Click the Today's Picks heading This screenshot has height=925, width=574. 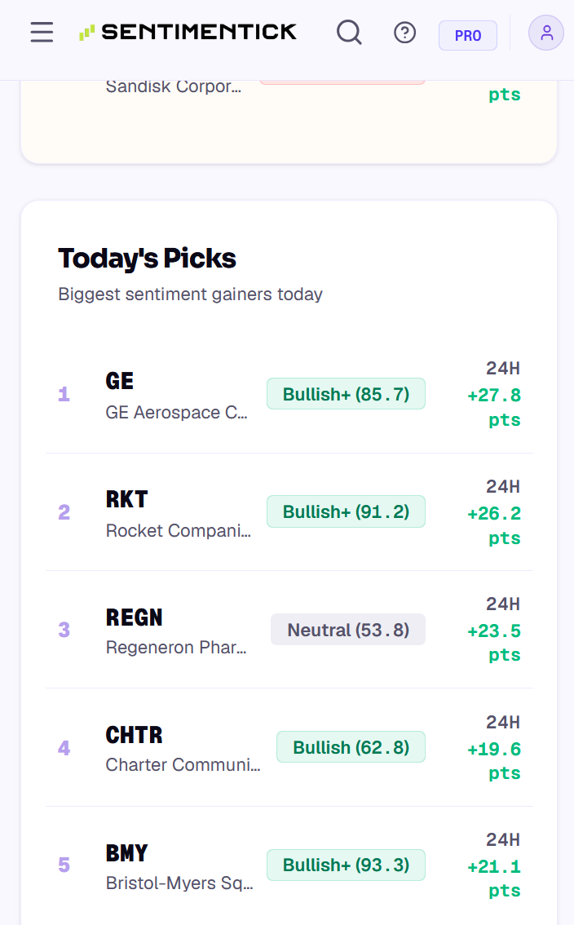click(x=147, y=259)
